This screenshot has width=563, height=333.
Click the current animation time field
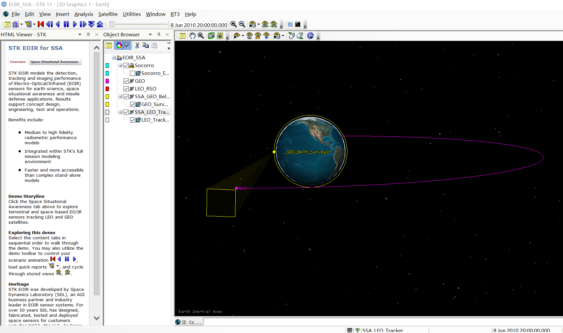tap(199, 25)
